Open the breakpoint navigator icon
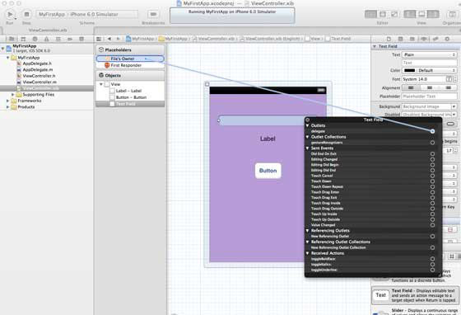This screenshot has height=315, width=461. pyautogui.click(x=70, y=39)
